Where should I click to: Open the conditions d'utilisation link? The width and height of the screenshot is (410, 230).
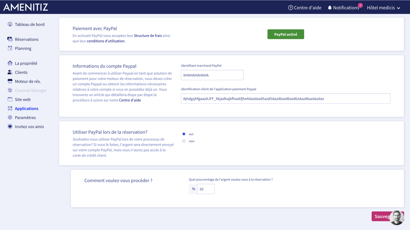(x=106, y=41)
